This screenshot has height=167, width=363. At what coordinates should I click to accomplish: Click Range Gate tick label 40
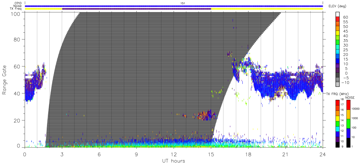(17, 93)
